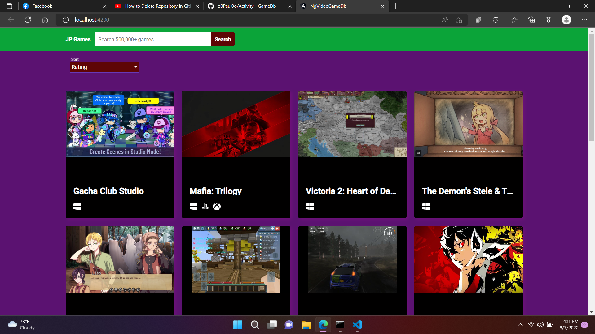Screen dimensions: 595x334
Task: Open Mafia: Trilogy game title
Action: click(216, 191)
